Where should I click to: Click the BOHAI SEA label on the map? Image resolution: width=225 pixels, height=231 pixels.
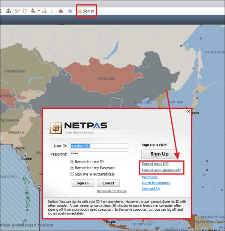click(x=143, y=102)
